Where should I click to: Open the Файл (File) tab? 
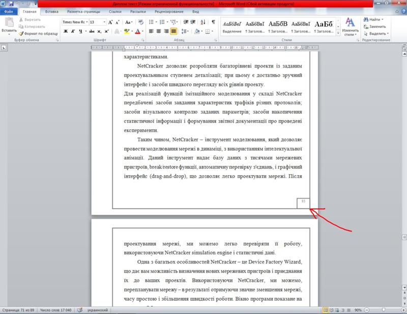tap(9, 11)
